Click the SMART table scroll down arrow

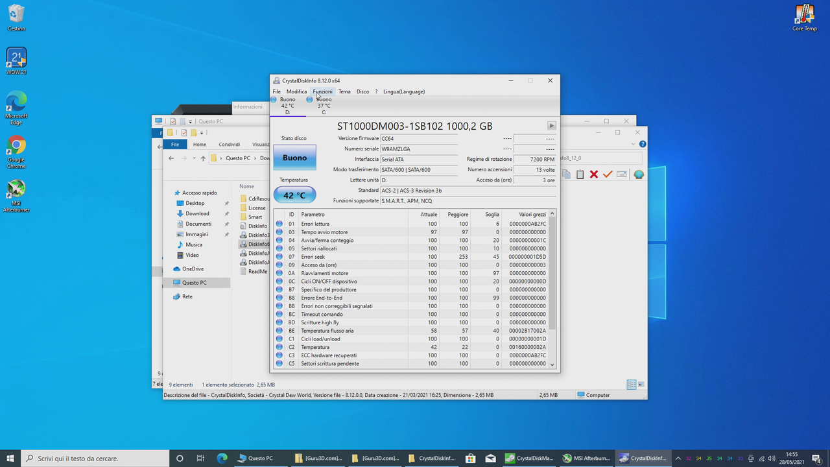click(552, 365)
